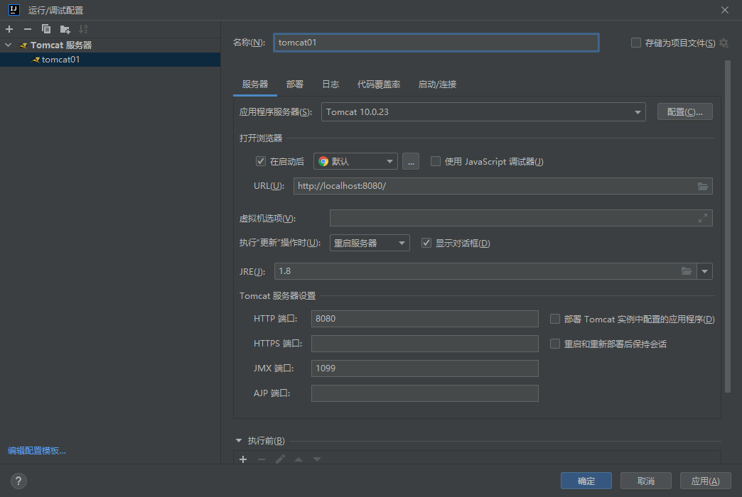Select tomcat01 in configuration tree
The width and height of the screenshot is (742, 497).
click(x=110, y=60)
